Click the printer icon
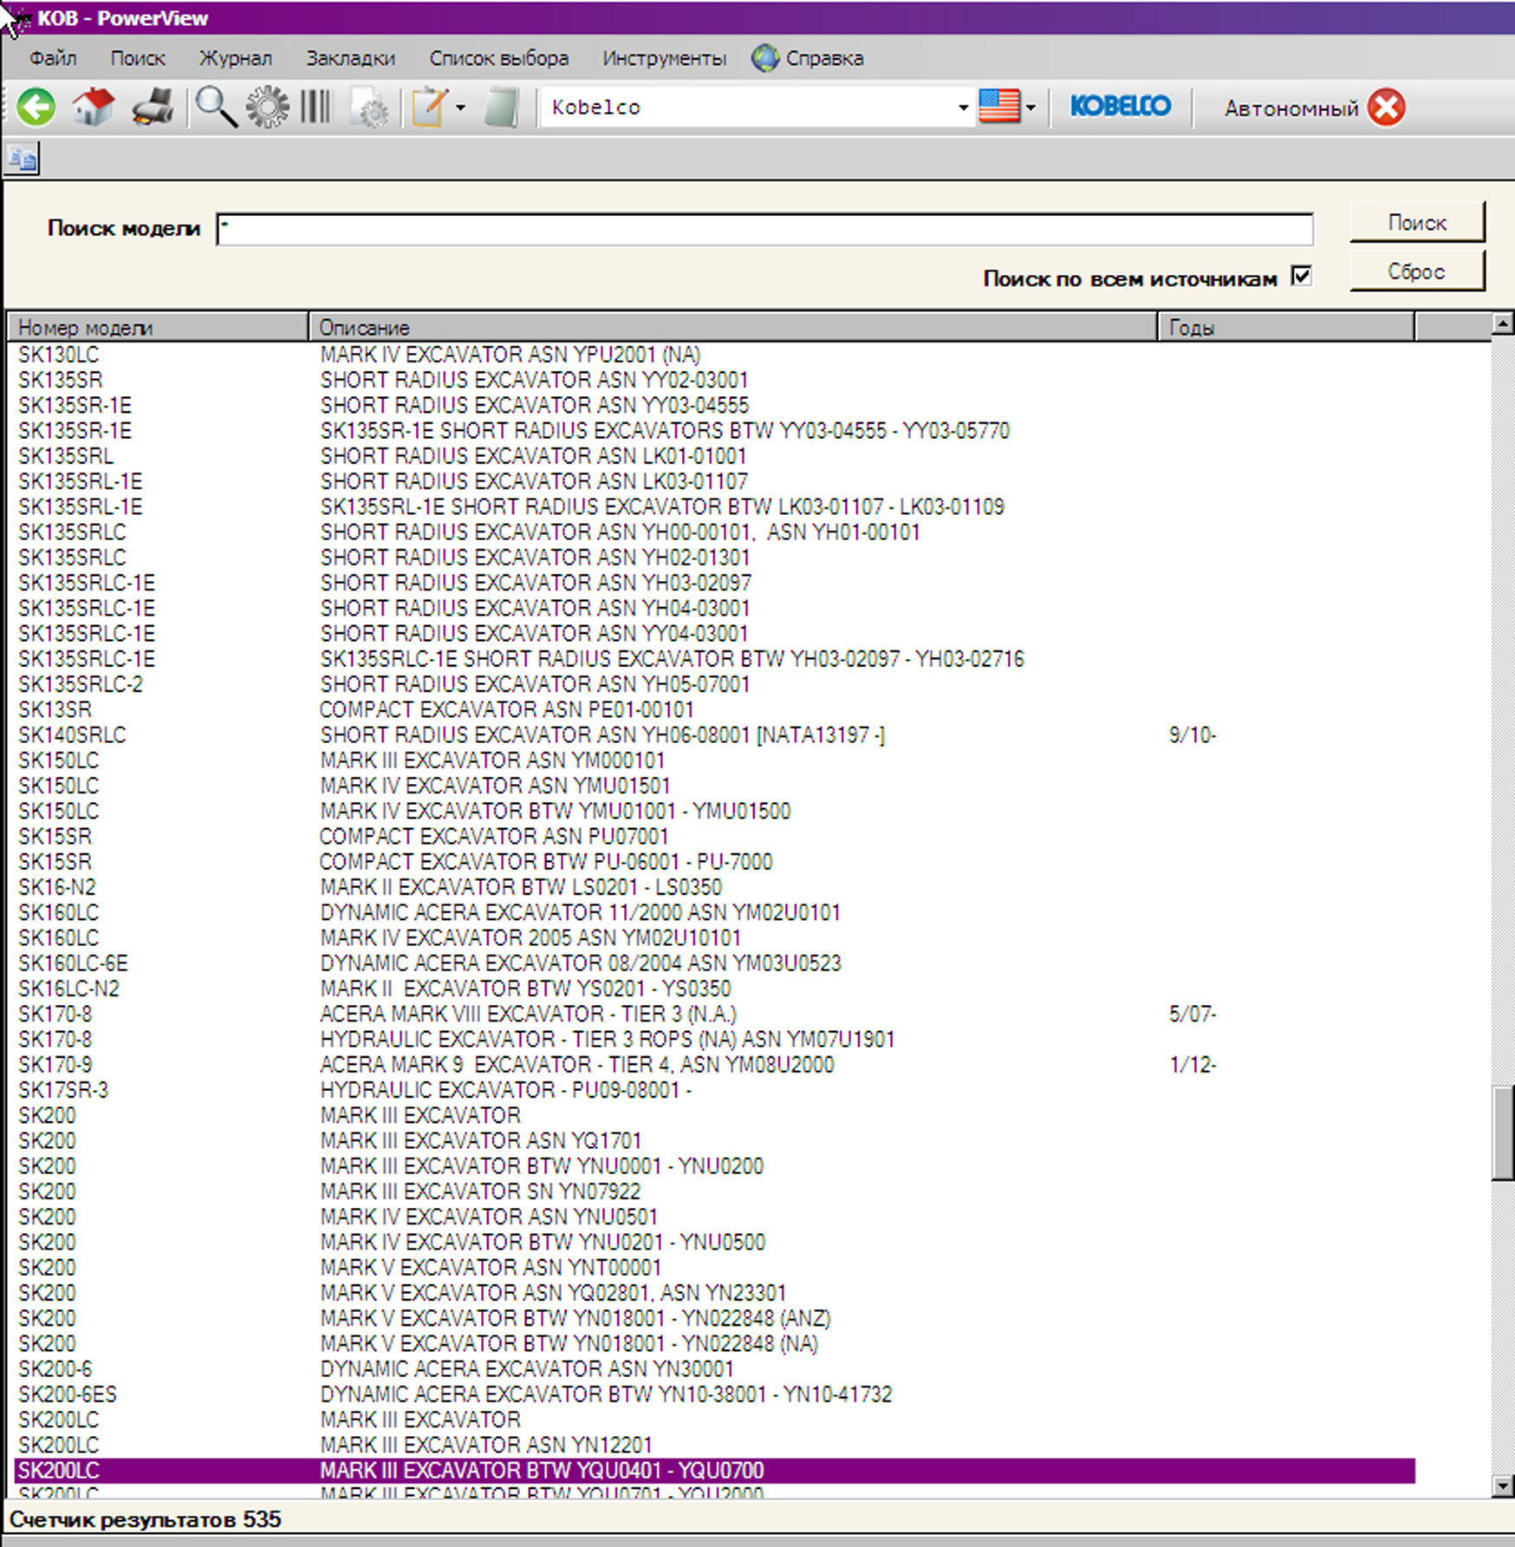 (153, 108)
